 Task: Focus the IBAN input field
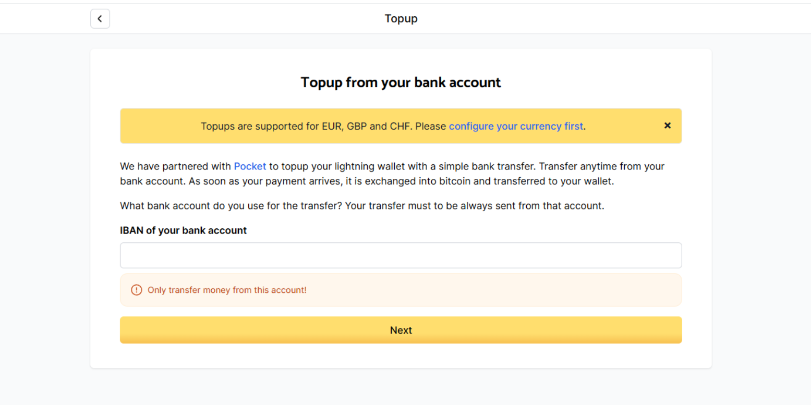pyautogui.click(x=401, y=255)
